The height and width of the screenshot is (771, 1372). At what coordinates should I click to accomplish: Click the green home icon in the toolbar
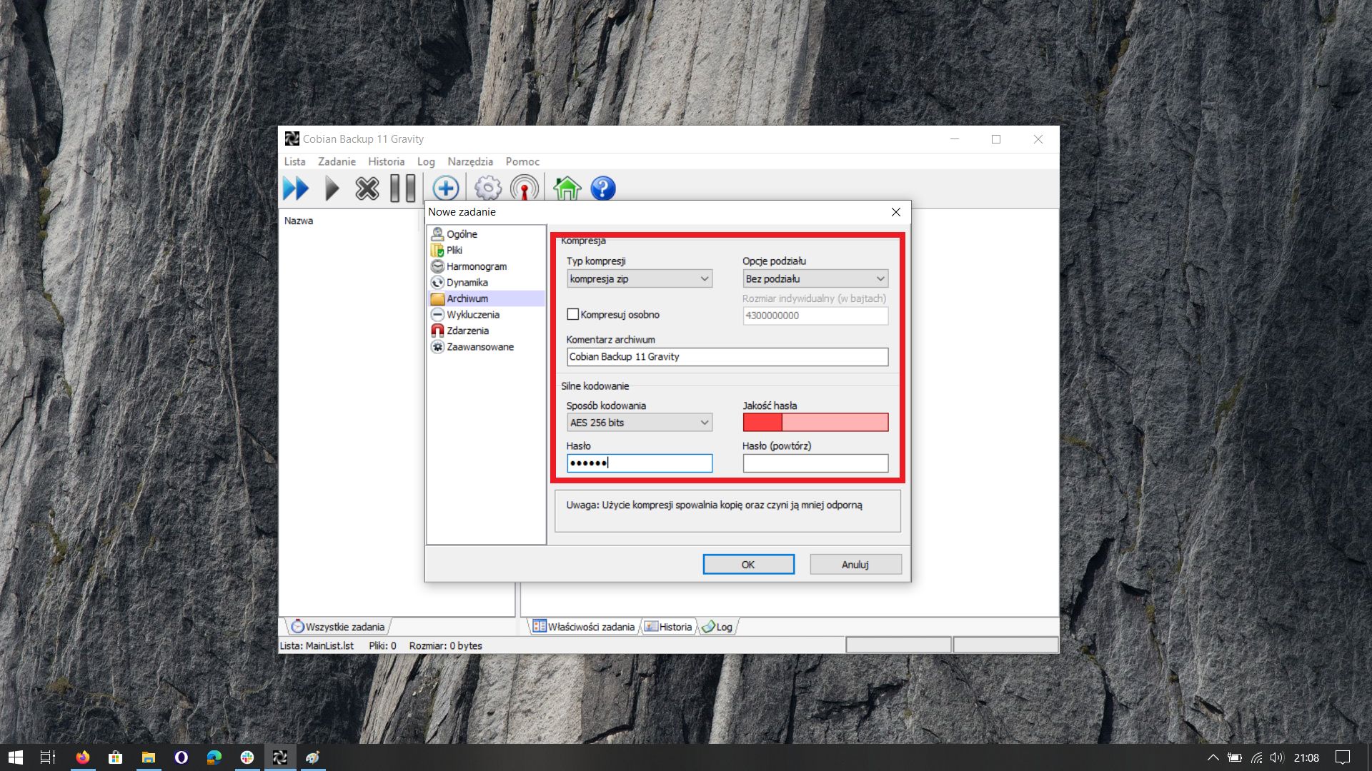pyautogui.click(x=567, y=189)
